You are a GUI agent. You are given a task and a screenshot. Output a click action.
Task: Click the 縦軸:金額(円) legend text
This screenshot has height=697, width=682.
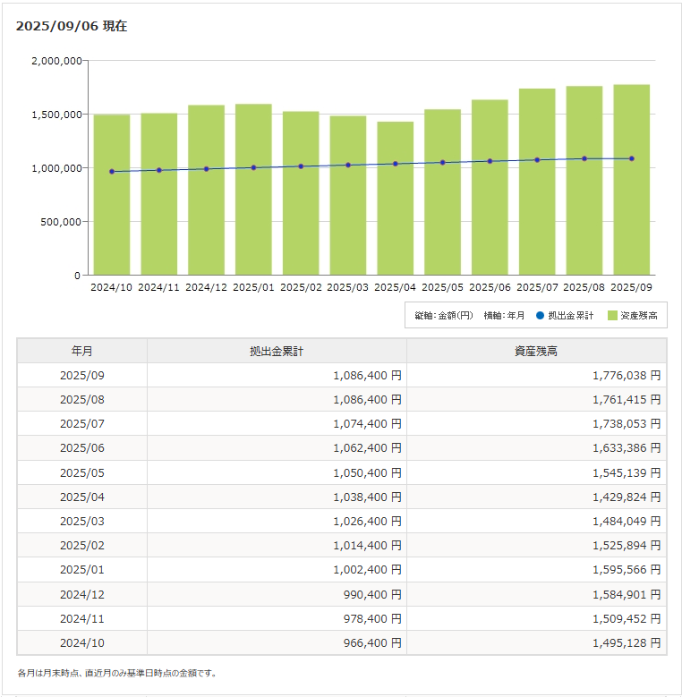pos(444,316)
